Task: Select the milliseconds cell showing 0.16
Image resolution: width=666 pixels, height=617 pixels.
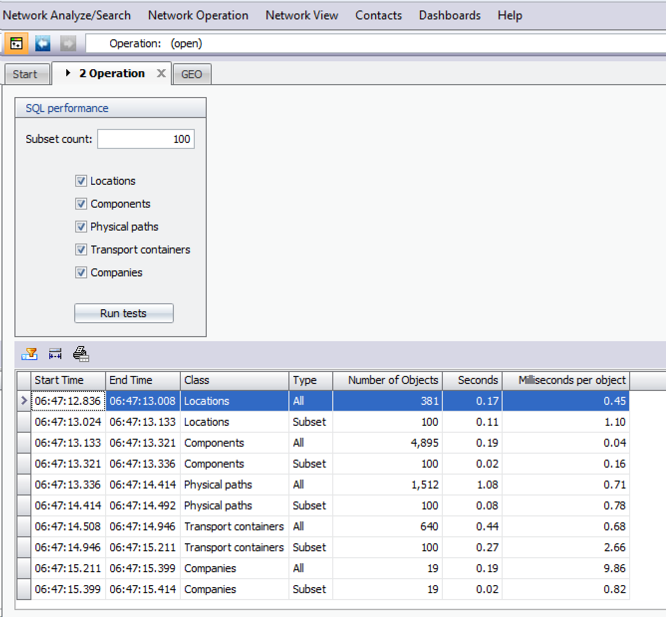Action: click(566, 464)
